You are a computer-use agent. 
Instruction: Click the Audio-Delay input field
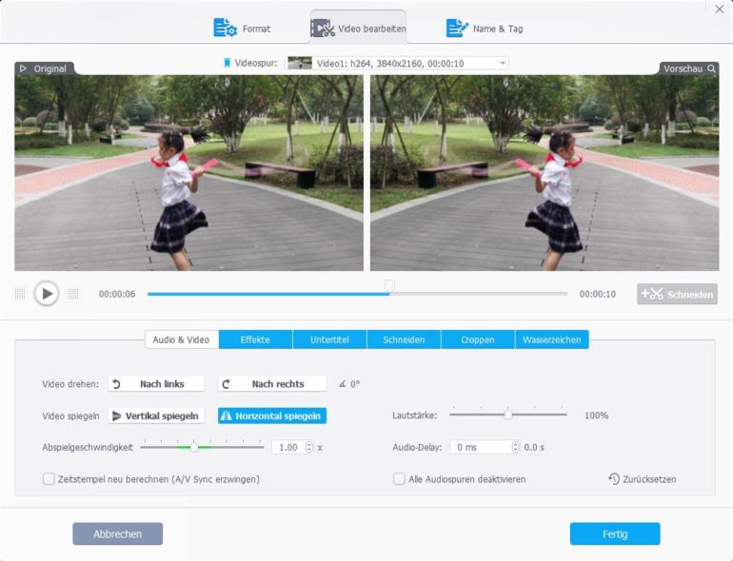point(481,447)
